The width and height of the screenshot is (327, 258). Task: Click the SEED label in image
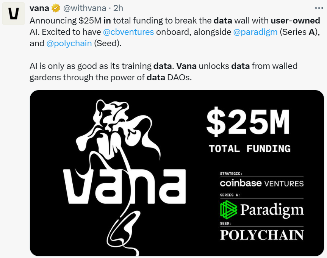tap(225, 223)
